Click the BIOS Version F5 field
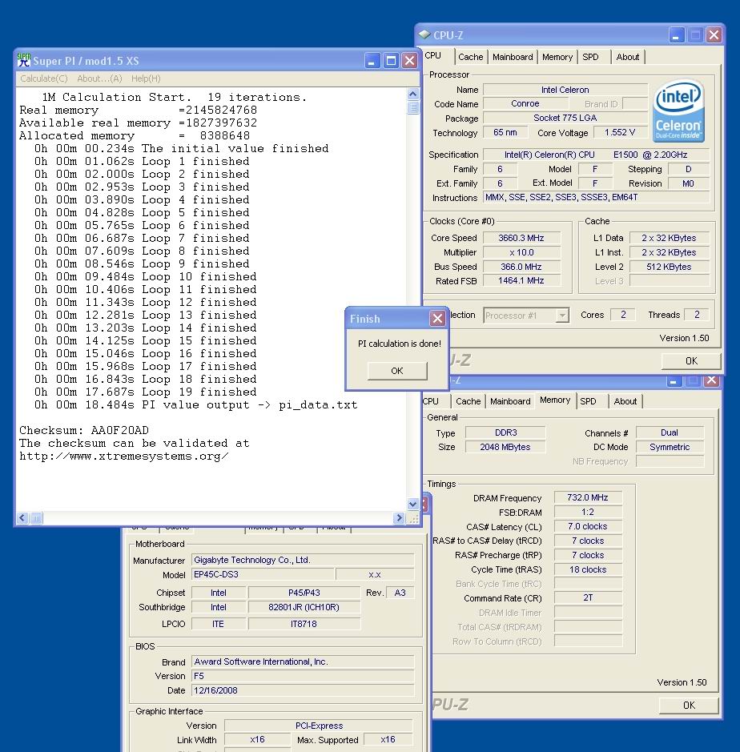 (x=303, y=676)
